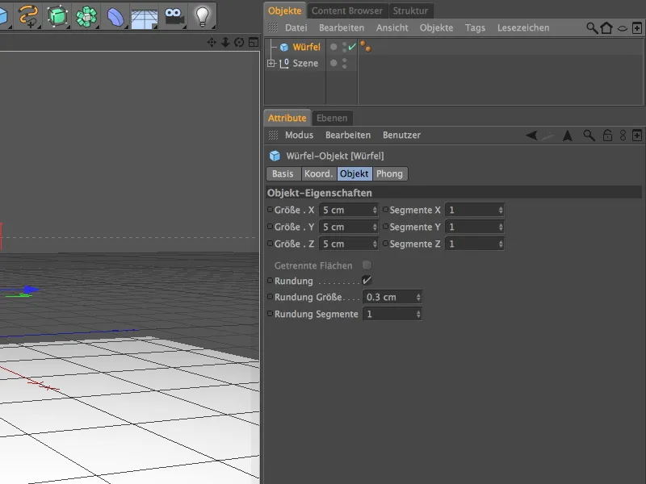Open the Koord. settings page
This screenshot has height=484, width=646.
tap(317, 173)
